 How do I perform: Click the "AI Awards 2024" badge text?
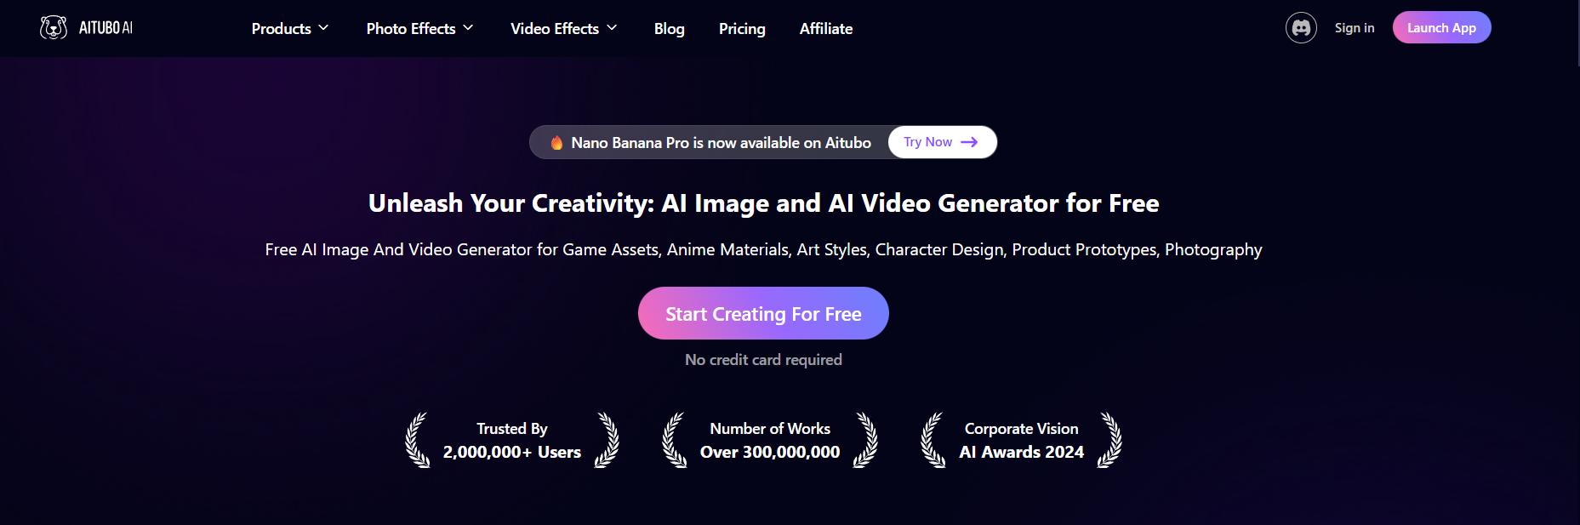coord(1021,452)
